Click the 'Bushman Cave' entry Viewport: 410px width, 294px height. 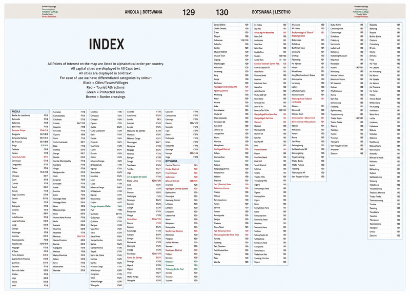click(x=298, y=48)
